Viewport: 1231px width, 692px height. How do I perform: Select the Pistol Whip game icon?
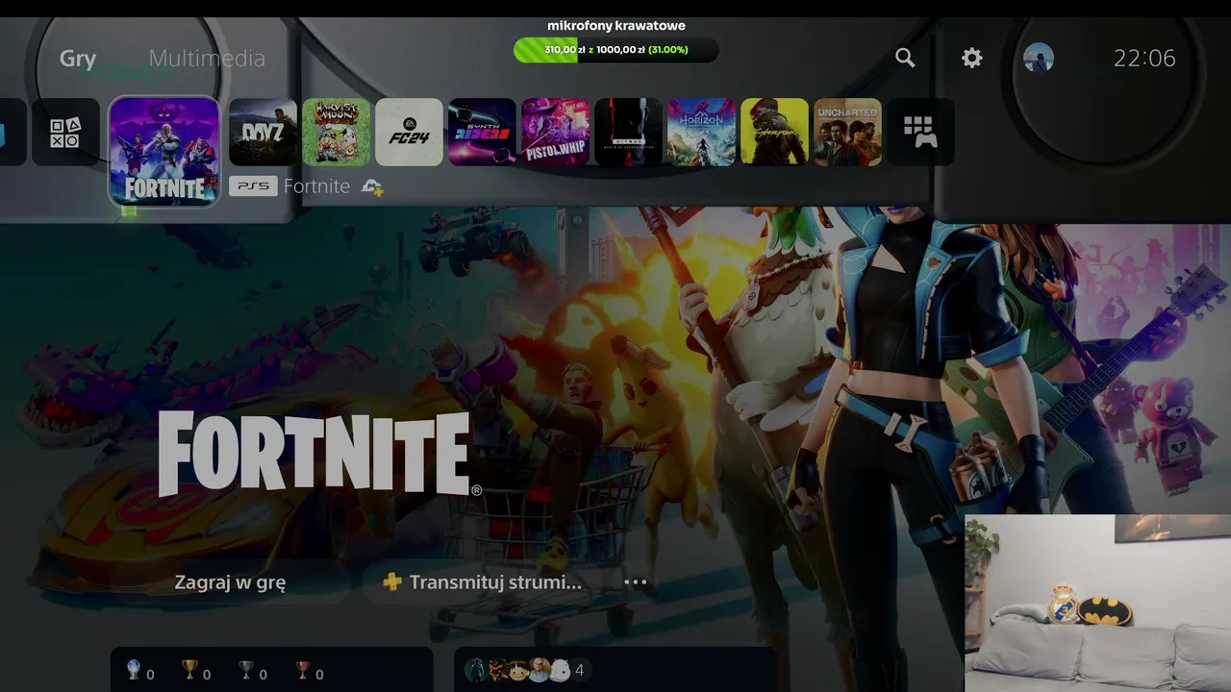tap(555, 133)
